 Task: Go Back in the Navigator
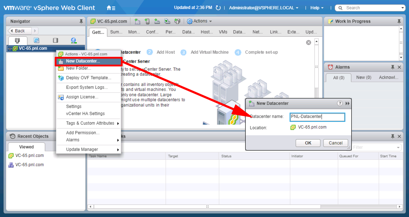pos(20,31)
